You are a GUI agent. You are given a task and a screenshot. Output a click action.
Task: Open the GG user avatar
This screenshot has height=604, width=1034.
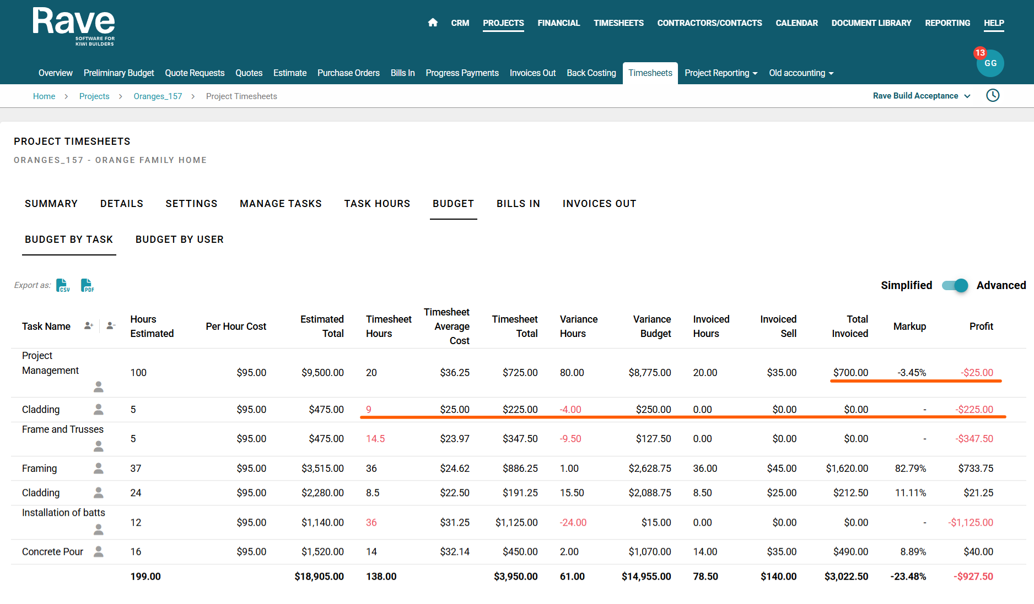click(x=990, y=63)
